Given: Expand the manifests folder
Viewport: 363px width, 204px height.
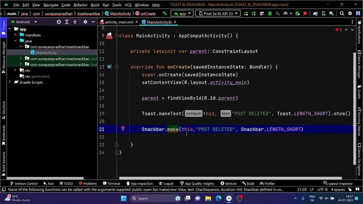Looking at the screenshot, I should (15, 35).
